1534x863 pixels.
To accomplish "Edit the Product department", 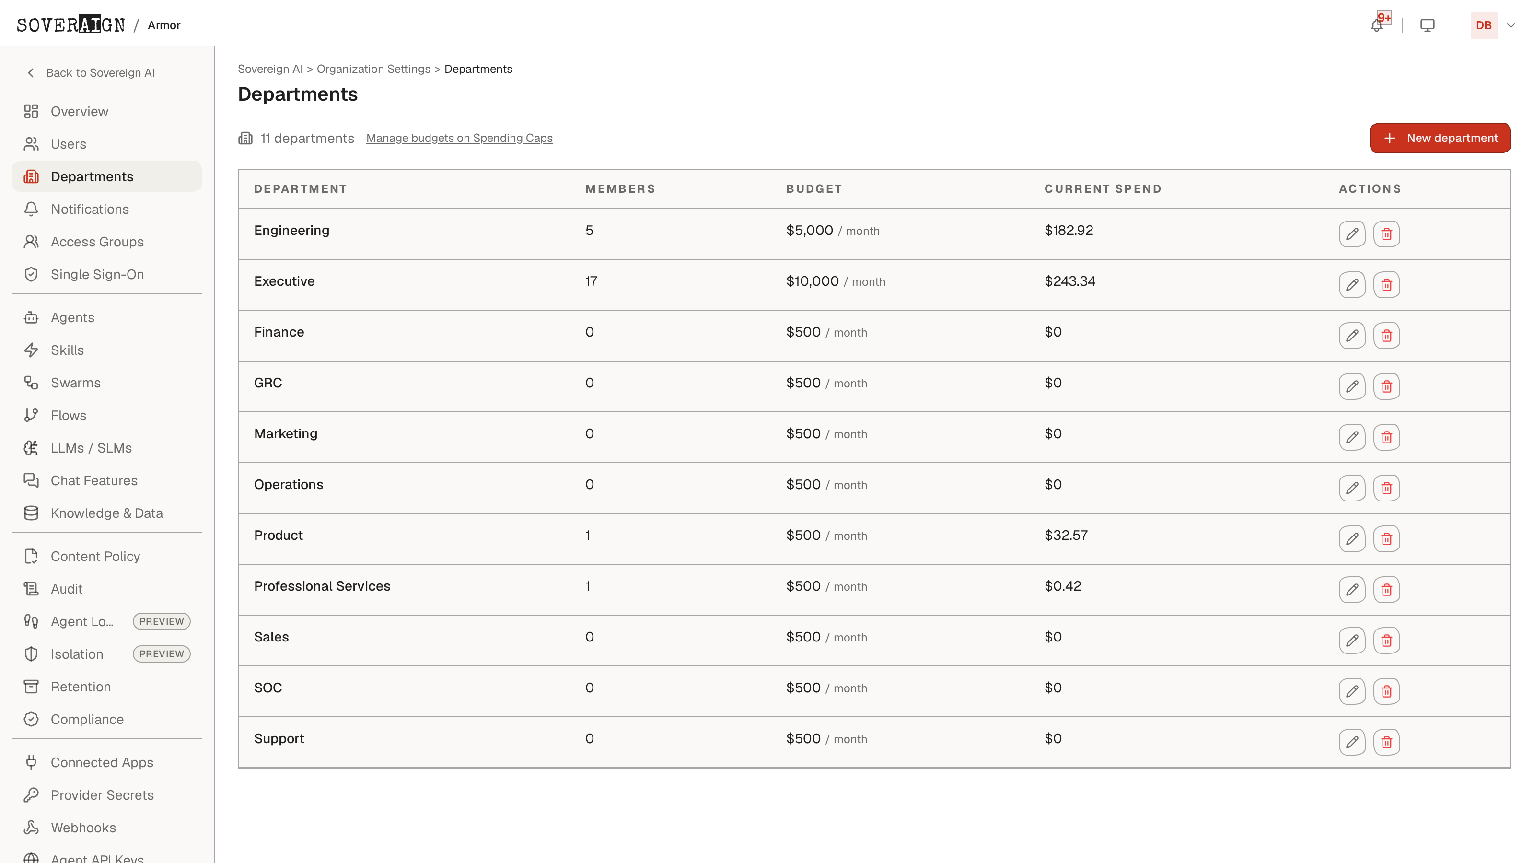I will point(1352,539).
